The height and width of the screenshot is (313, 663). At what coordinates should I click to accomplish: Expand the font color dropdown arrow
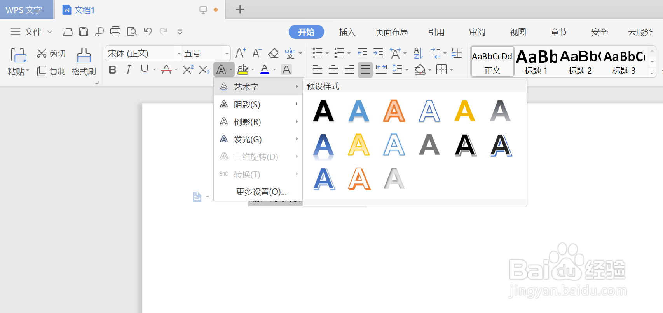pos(274,70)
